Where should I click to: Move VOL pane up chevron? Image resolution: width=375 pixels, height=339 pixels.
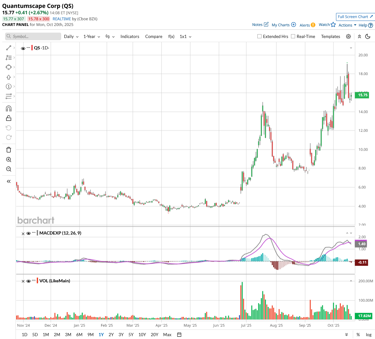(x=351, y=281)
